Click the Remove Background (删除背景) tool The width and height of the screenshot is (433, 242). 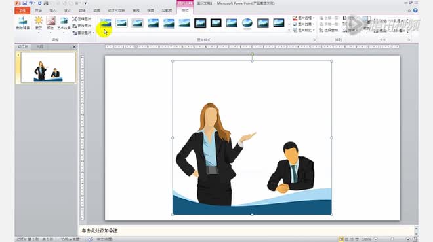(x=23, y=23)
